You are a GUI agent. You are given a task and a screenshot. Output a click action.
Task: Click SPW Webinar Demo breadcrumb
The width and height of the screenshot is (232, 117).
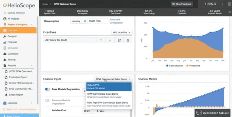point(65,4)
